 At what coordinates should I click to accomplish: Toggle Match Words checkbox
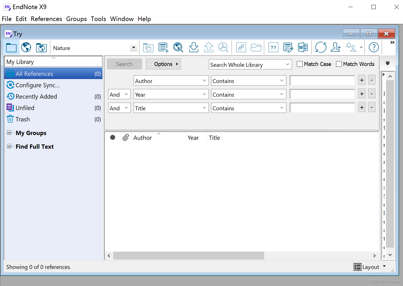(339, 64)
